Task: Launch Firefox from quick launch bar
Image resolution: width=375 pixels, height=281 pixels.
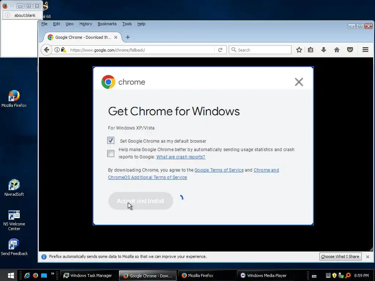Action: pyautogui.click(x=36, y=276)
